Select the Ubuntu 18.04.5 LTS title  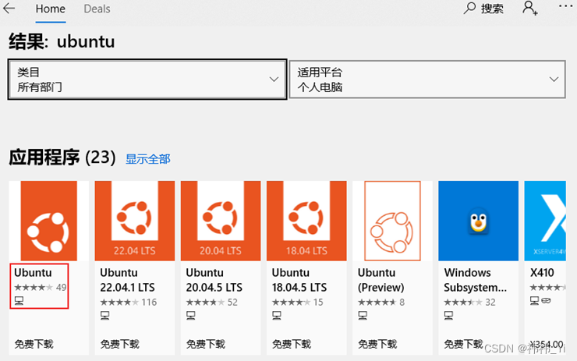tap(299, 280)
